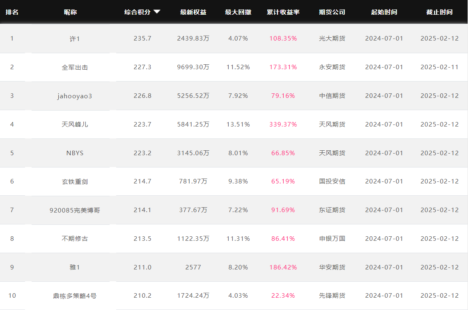Open trader 全军出击 nickname
Viewport: 468px width, 310px height.
click(75, 67)
